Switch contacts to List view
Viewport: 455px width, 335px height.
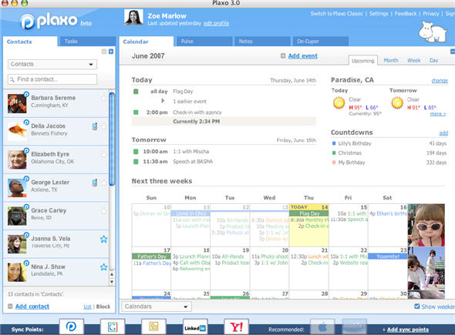[87, 307]
